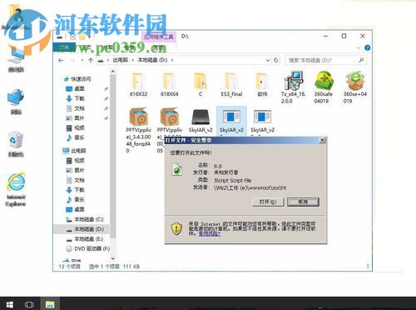Click the Back arrow in Explorer
This screenshot has width=416, height=310.
(61, 60)
